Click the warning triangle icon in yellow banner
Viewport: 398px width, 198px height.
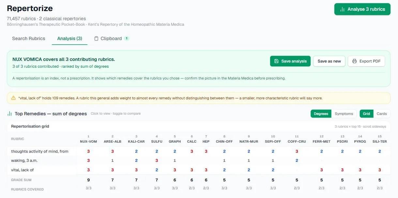(x=13, y=98)
